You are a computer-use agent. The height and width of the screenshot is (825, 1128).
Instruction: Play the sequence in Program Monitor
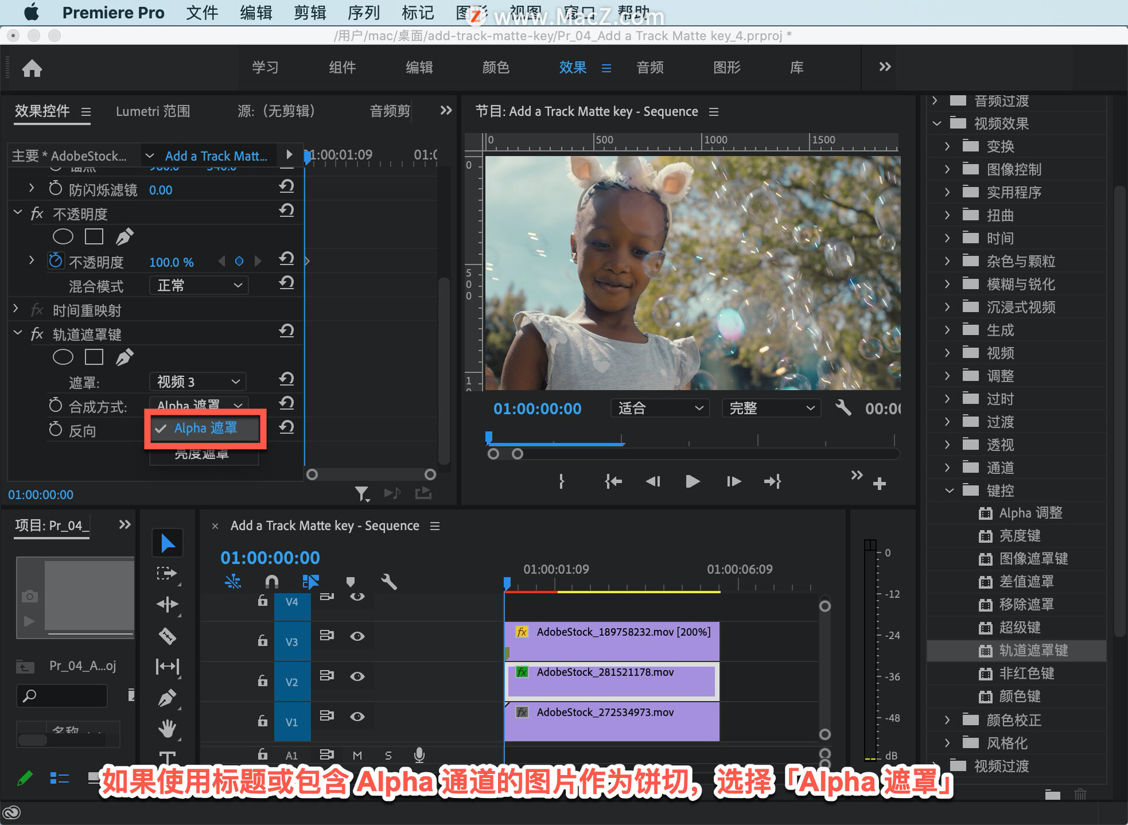point(693,482)
